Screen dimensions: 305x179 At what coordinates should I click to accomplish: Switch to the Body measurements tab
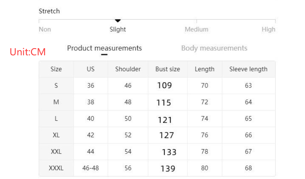coord(214,48)
